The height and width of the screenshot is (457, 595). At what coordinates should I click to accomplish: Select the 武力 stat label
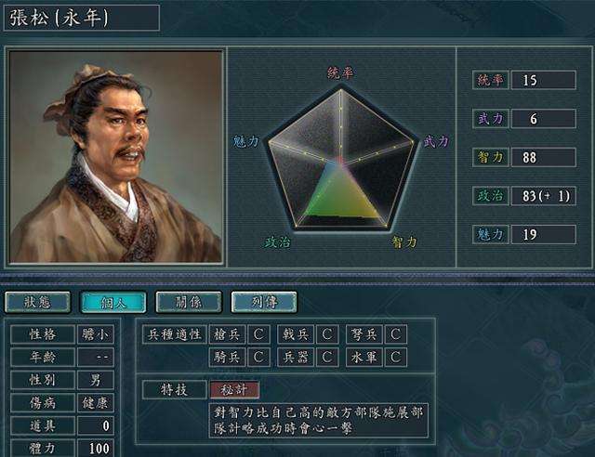tap(490, 119)
